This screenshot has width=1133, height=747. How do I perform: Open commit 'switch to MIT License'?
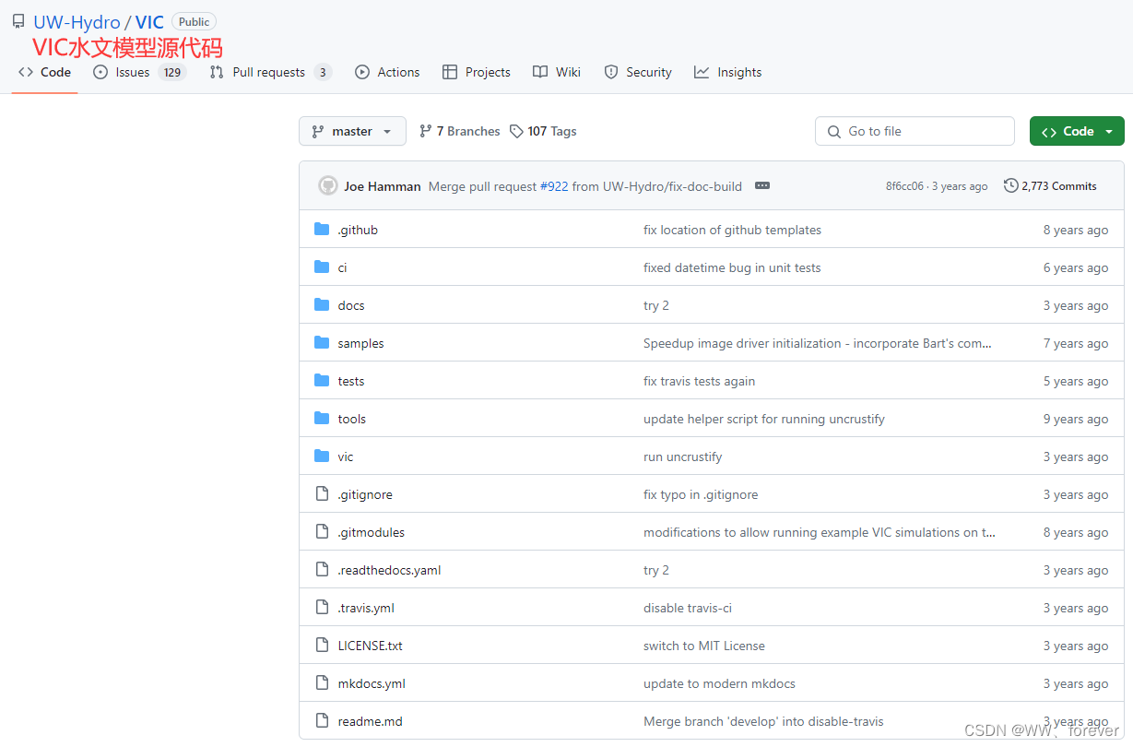(704, 646)
